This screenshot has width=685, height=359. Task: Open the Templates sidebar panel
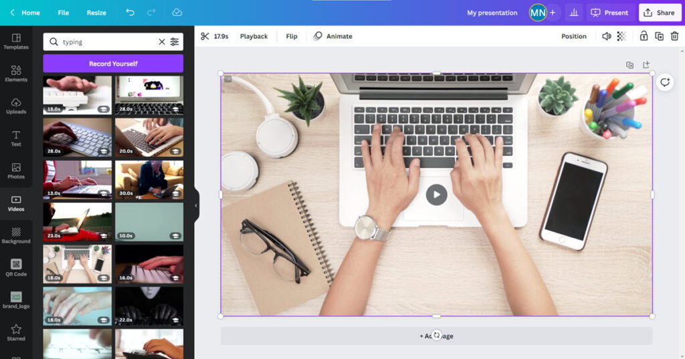pyautogui.click(x=16, y=41)
